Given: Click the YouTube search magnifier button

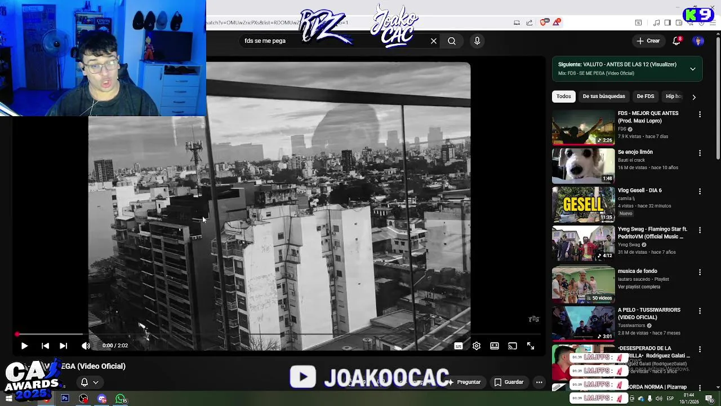Looking at the screenshot, I should pos(452,41).
